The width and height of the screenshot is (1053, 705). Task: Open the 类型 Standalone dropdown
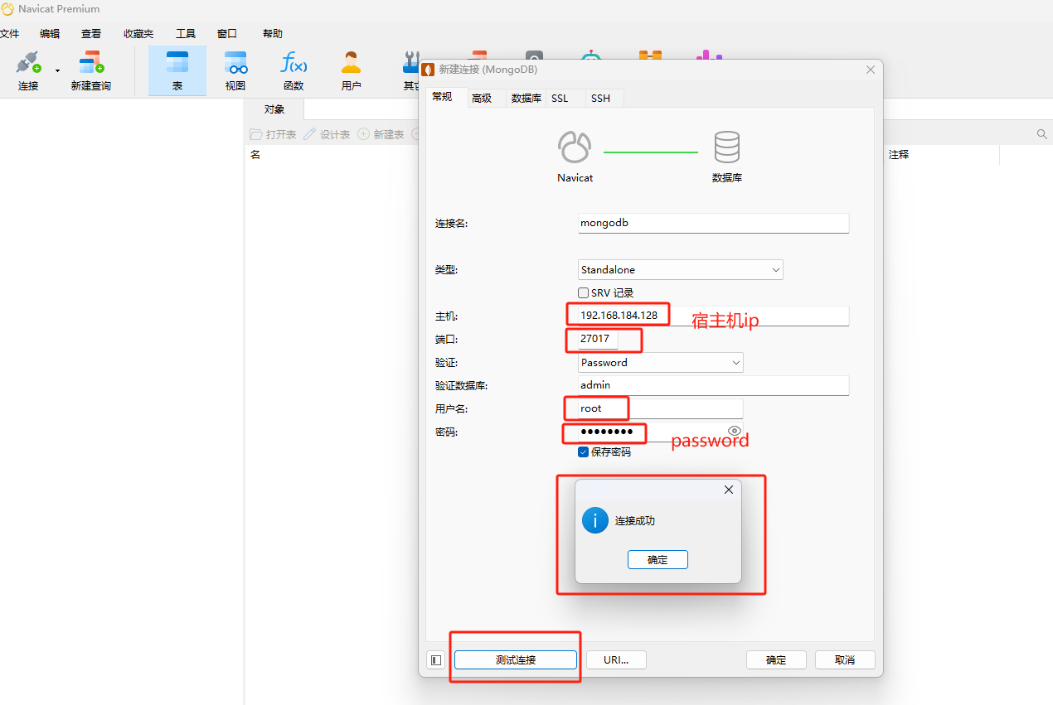pos(681,269)
